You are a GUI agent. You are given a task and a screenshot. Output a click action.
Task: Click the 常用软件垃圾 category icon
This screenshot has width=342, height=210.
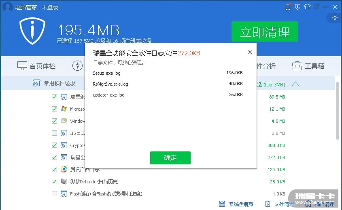click(x=37, y=83)
